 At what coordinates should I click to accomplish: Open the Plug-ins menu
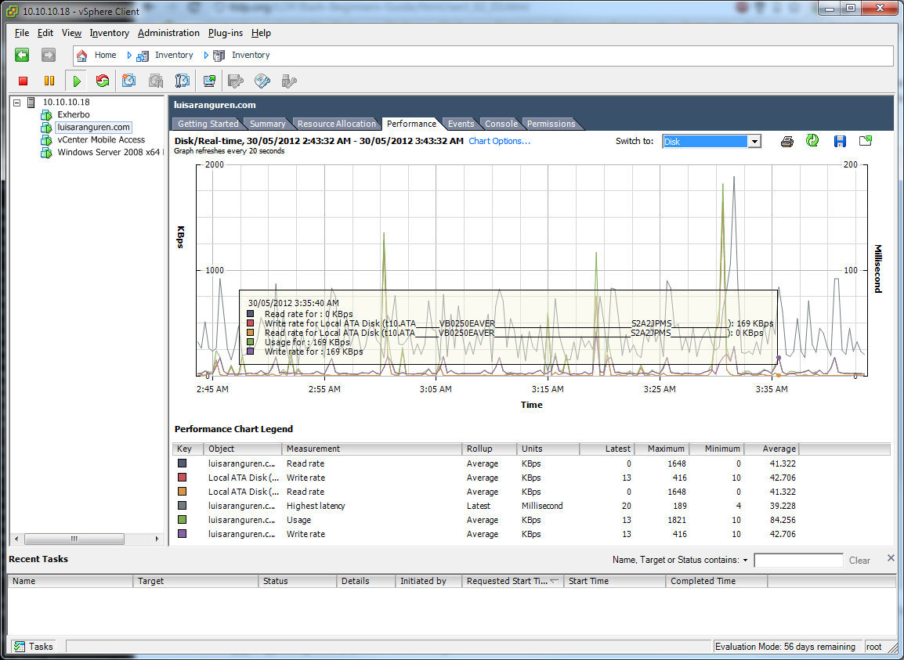point(226,33)
